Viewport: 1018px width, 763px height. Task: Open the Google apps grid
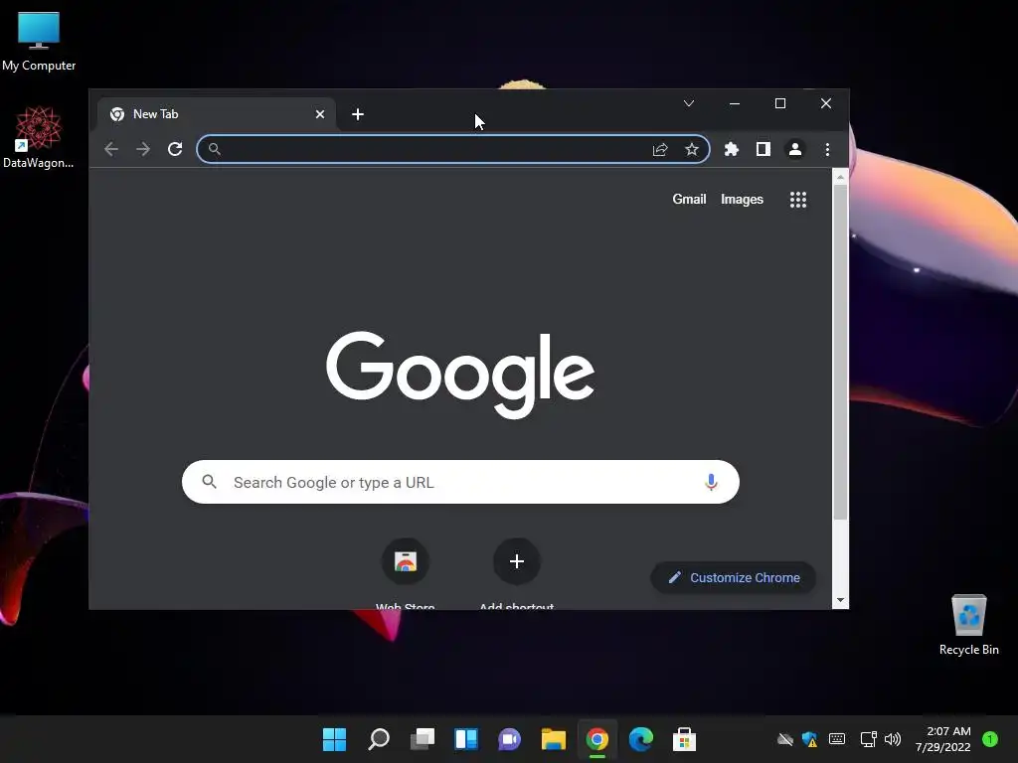pos(798,199)
